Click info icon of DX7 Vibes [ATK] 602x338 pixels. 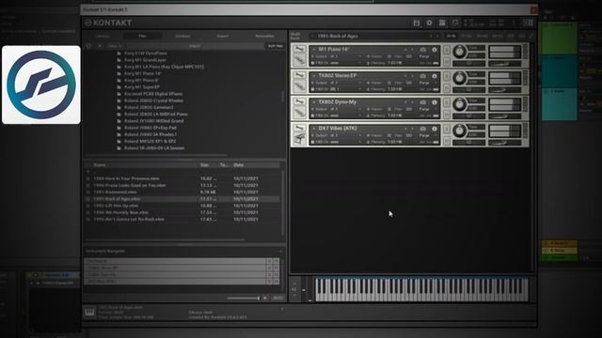(435, 130)
